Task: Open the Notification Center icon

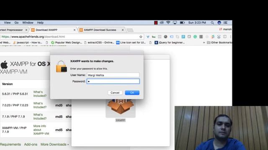Action: pyautogui.click(x=225, y=22)
